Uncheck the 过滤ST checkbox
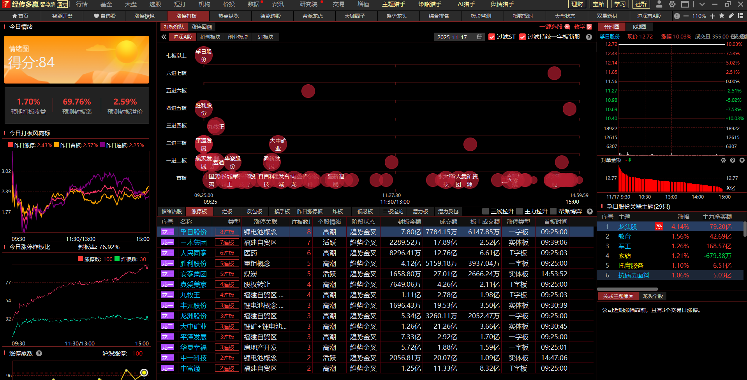Screen dimensions: 747x380 pyautogui.click(x=492, y=37)
